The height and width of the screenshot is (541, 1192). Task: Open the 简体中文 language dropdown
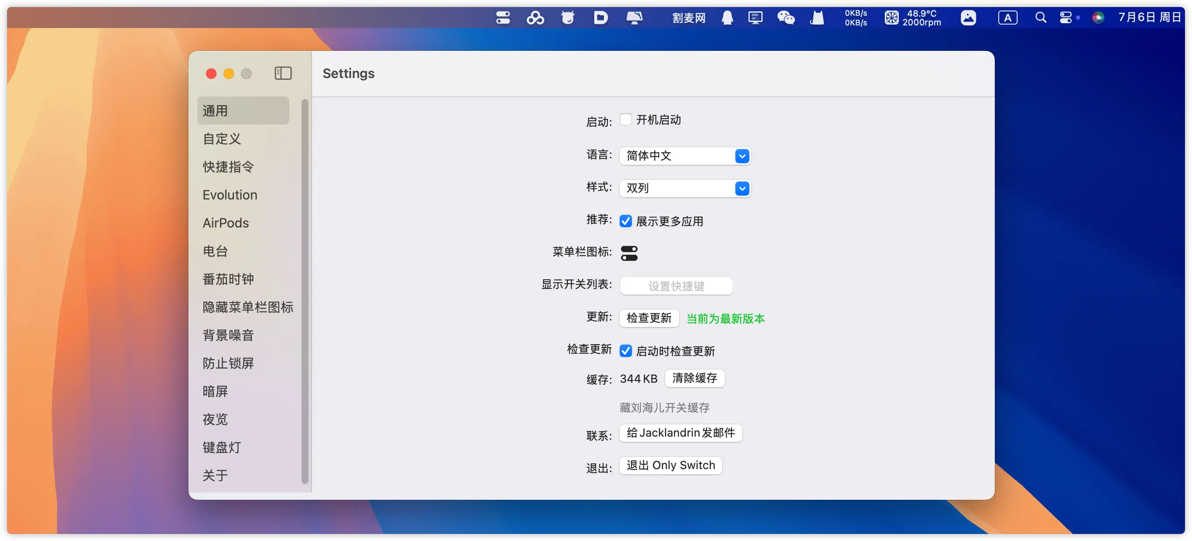[x=685, y=156]
